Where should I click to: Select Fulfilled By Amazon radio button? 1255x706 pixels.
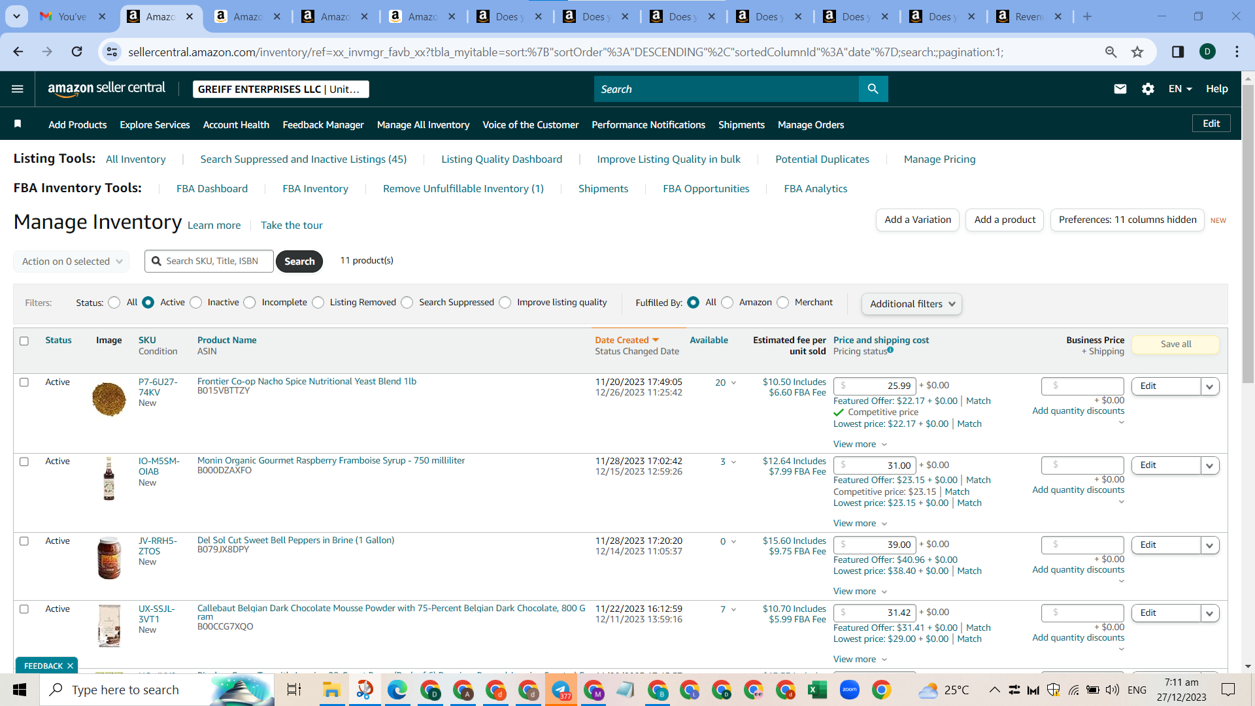728,303
